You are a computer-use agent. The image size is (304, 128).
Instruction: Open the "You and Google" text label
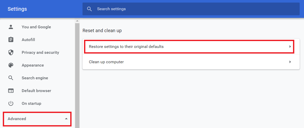point(36,27)
